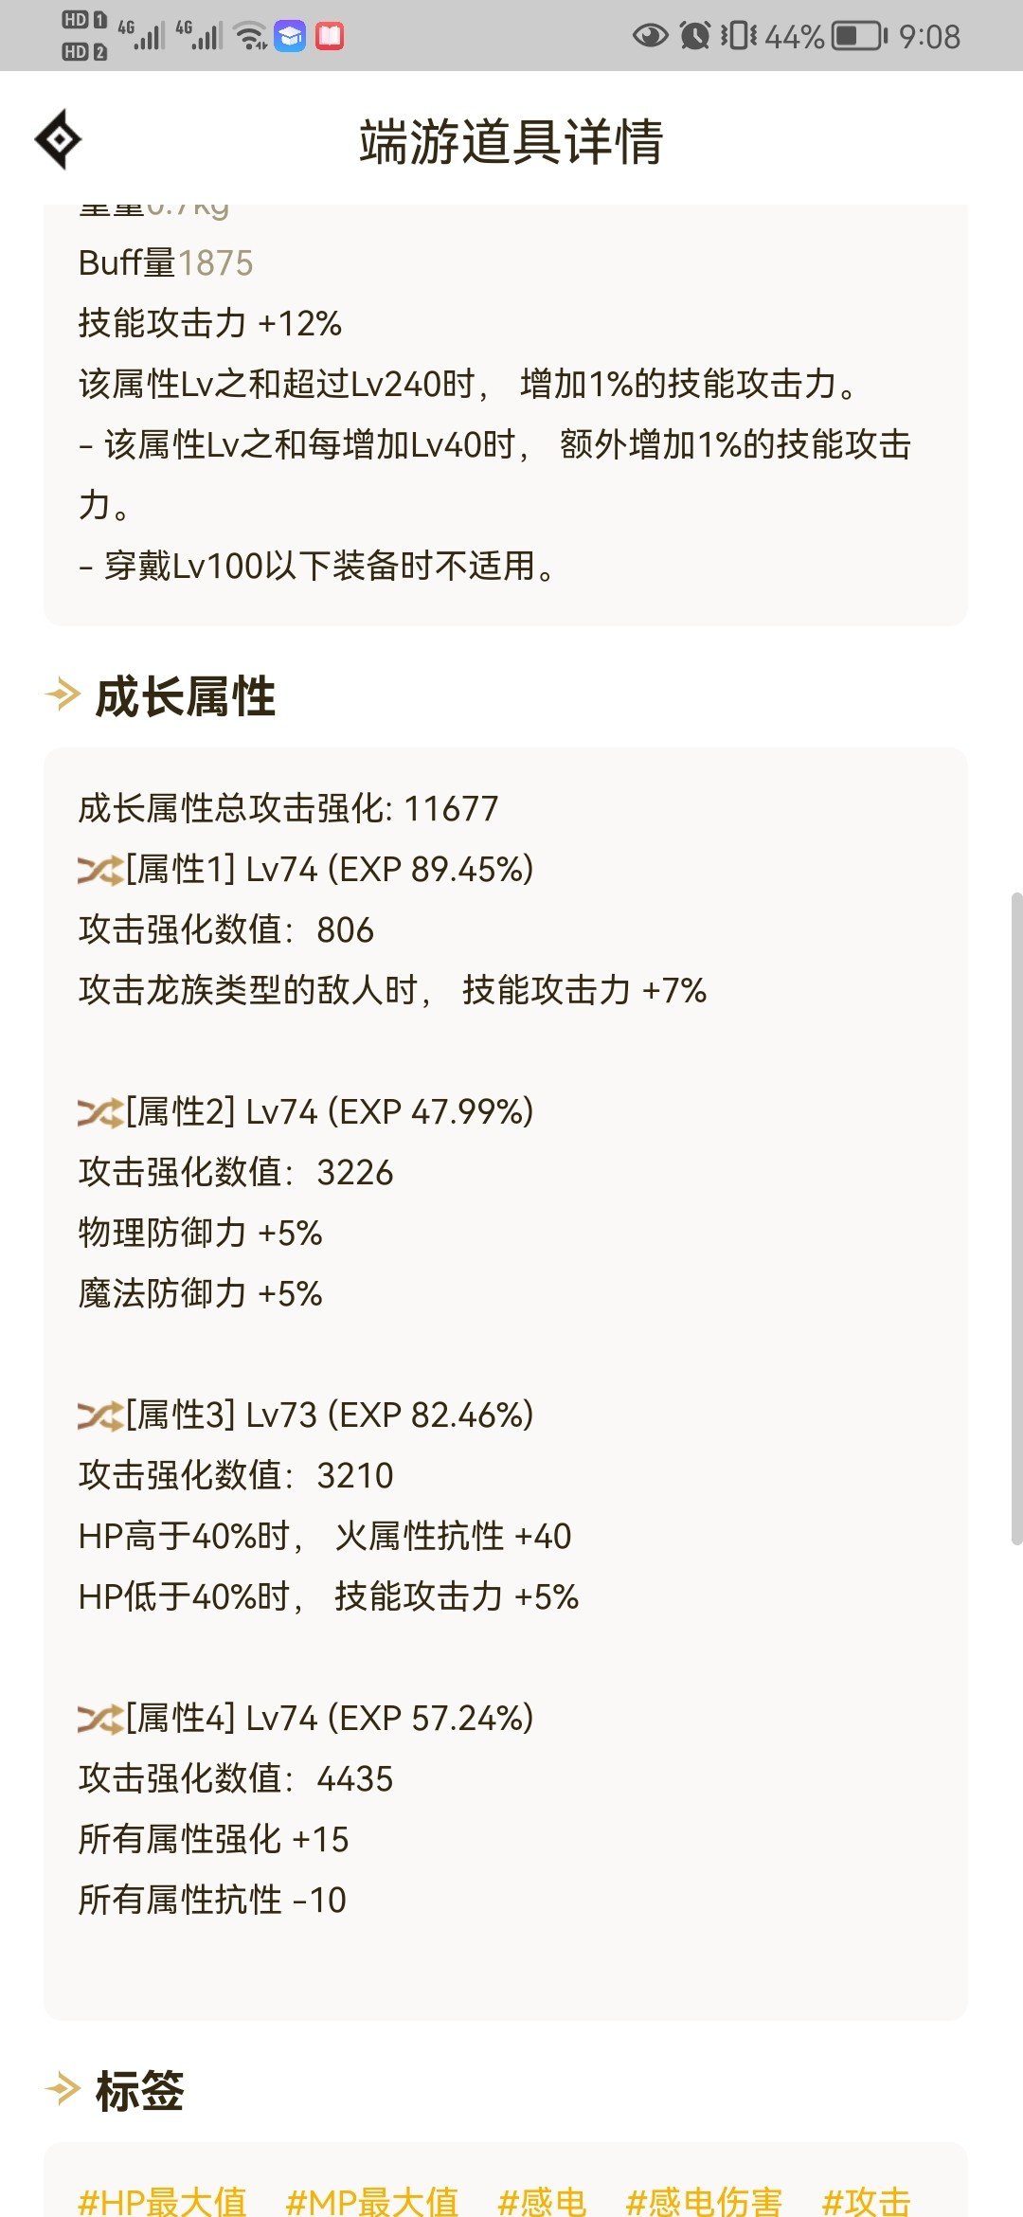Tap arrow icon beside 成长属性 heading

(63, 694)
